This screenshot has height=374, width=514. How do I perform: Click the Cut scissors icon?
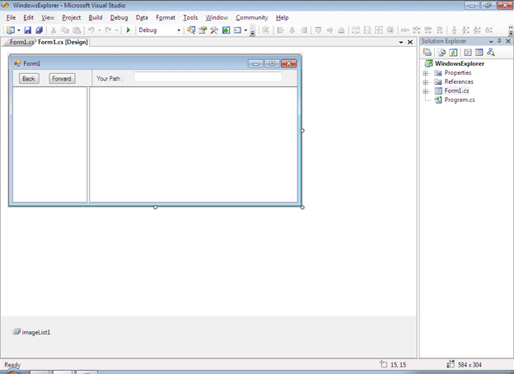(x=54, y=30)
